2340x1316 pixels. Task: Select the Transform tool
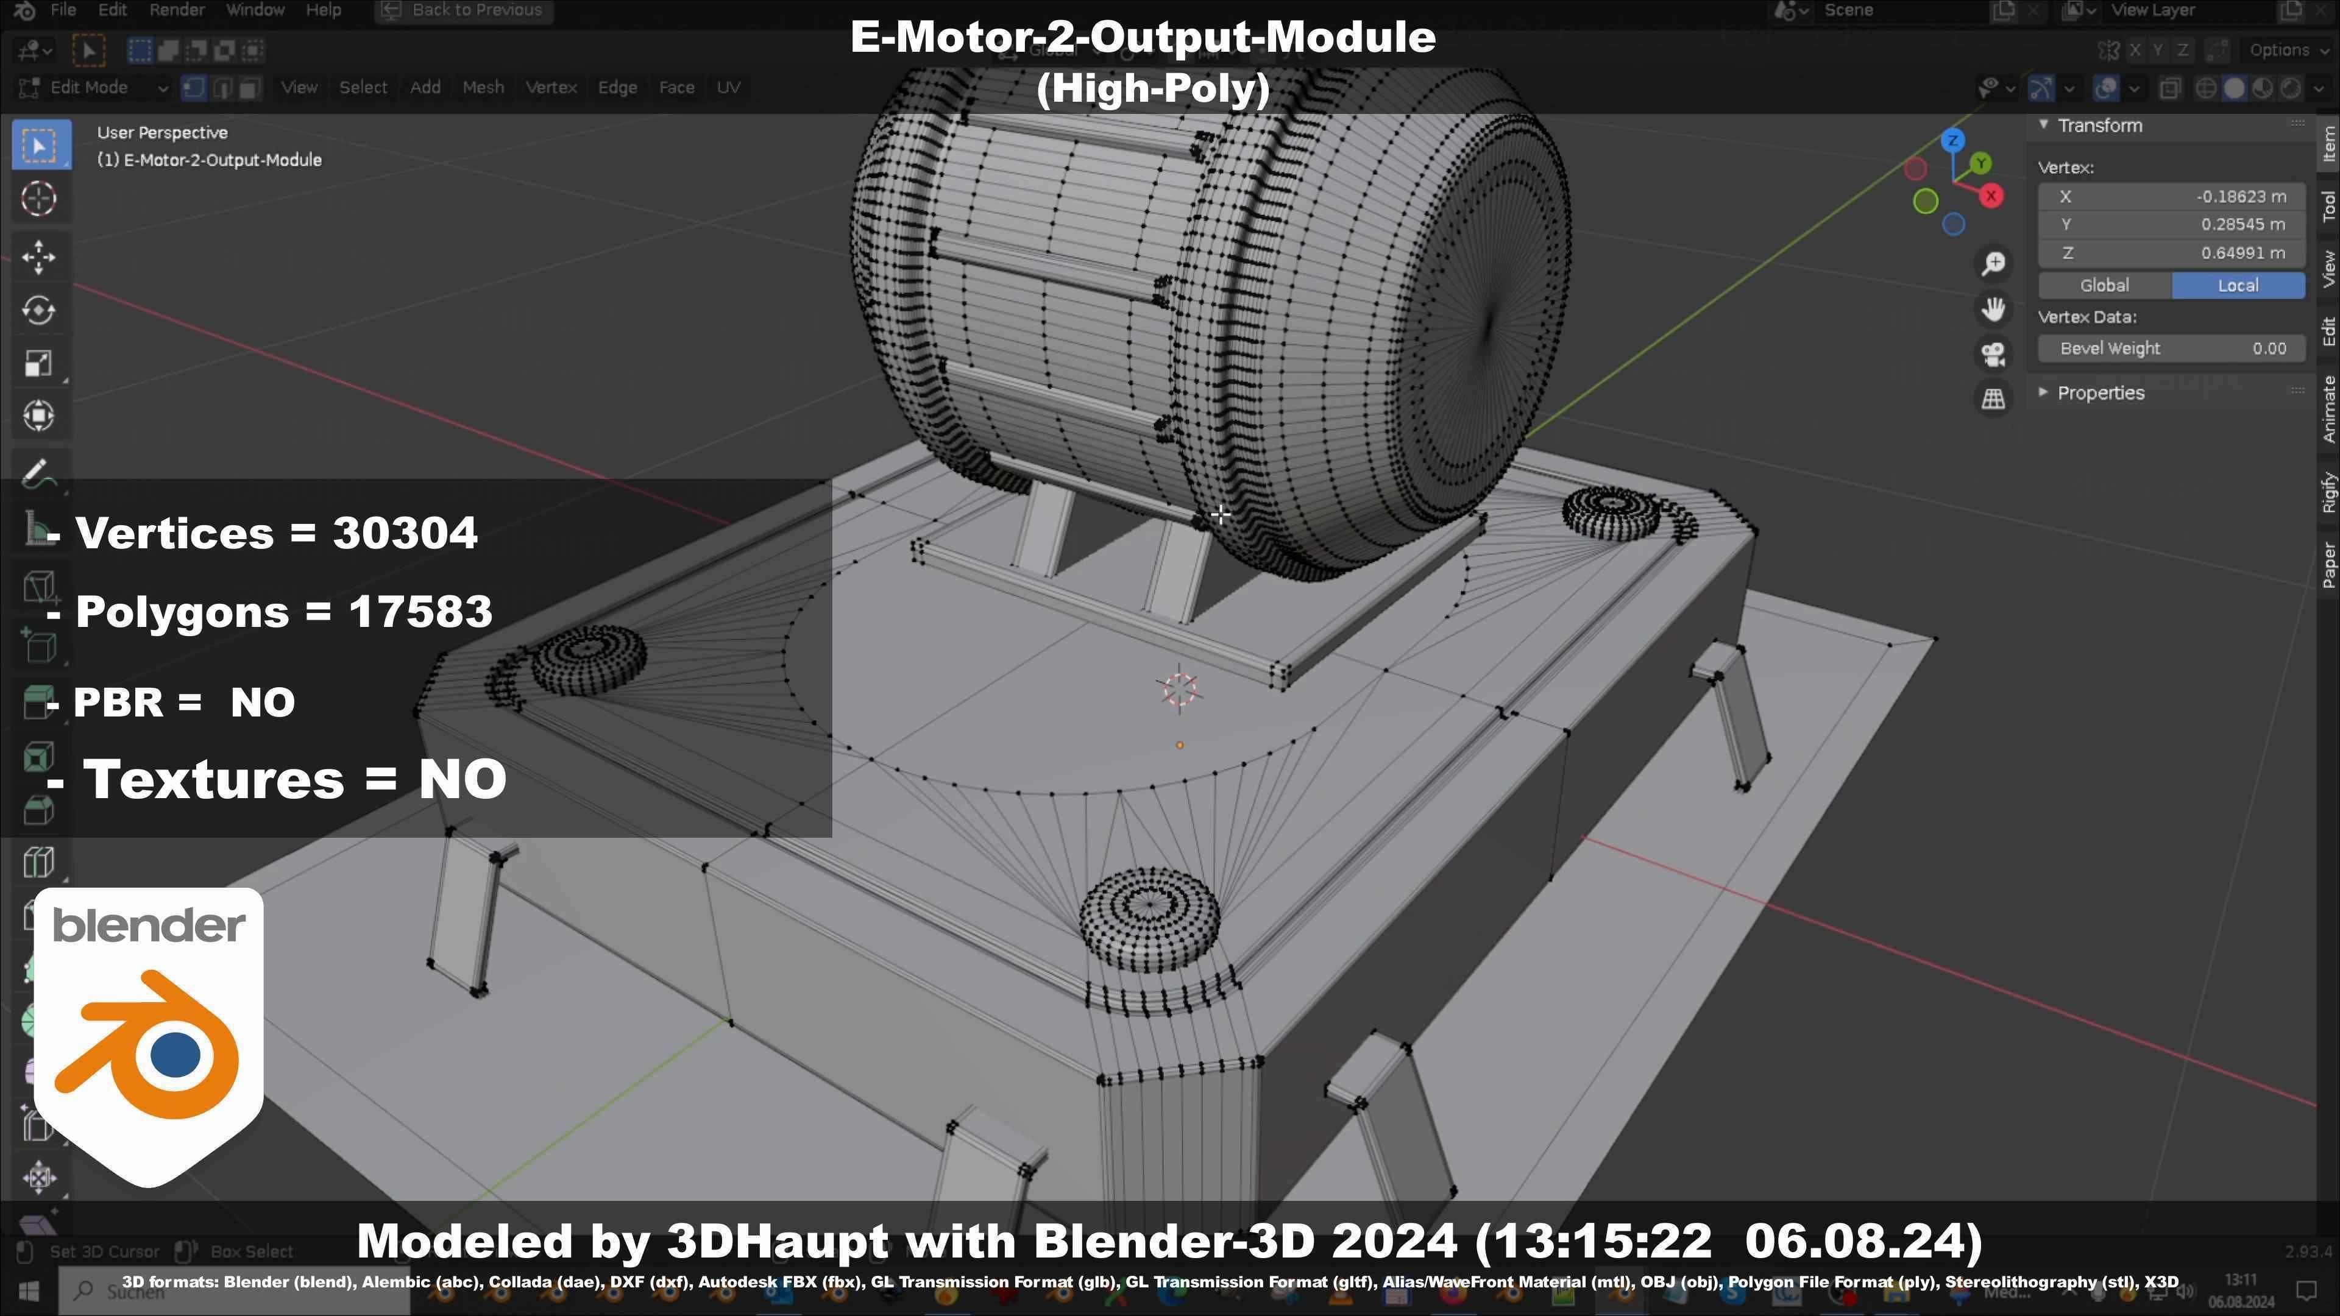point(38,416)
